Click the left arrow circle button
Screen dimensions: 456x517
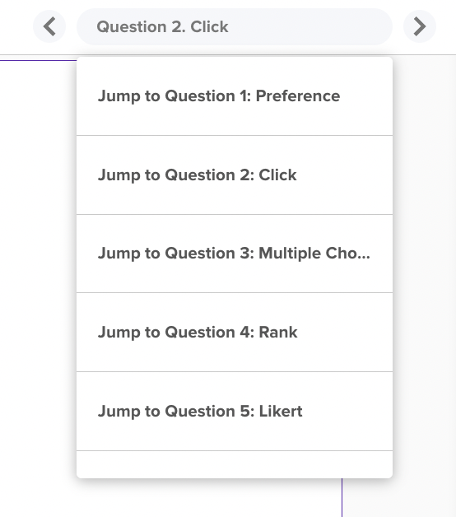click(49, 26)
